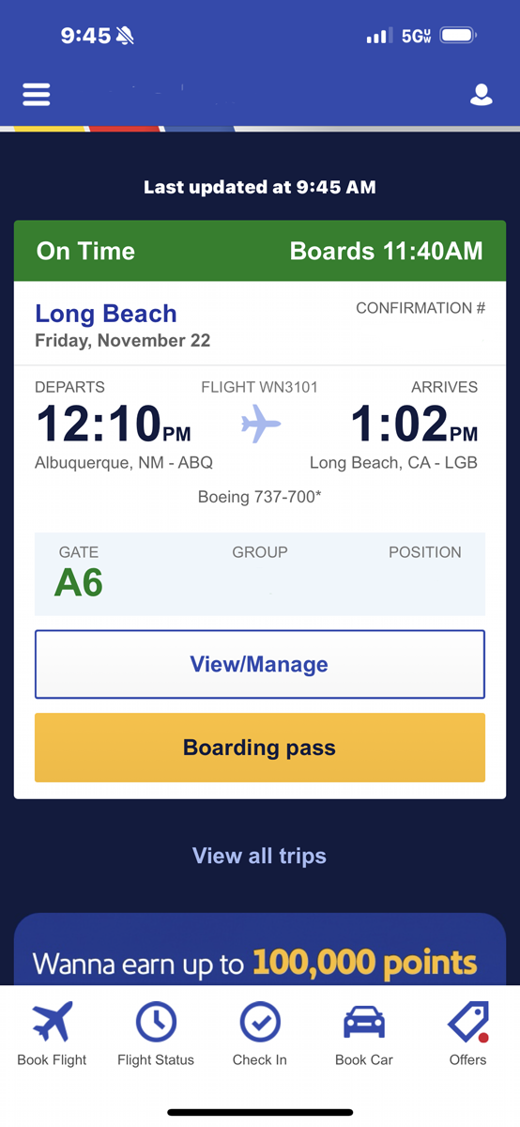Tap the 1:02 PM arrival time

[x=414, y=424]
